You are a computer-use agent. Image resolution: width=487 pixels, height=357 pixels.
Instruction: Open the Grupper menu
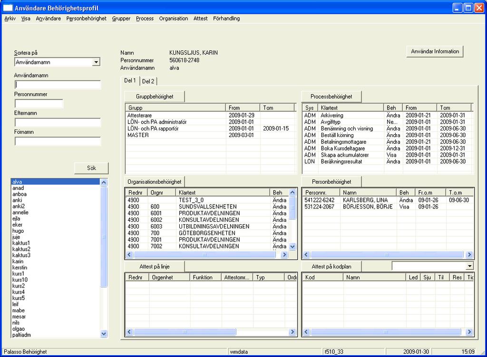pyautogui.click(x=121, y=19)
